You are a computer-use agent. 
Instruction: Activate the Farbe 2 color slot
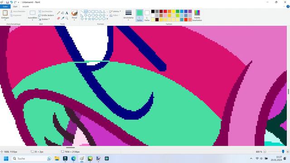pos(147,15)
